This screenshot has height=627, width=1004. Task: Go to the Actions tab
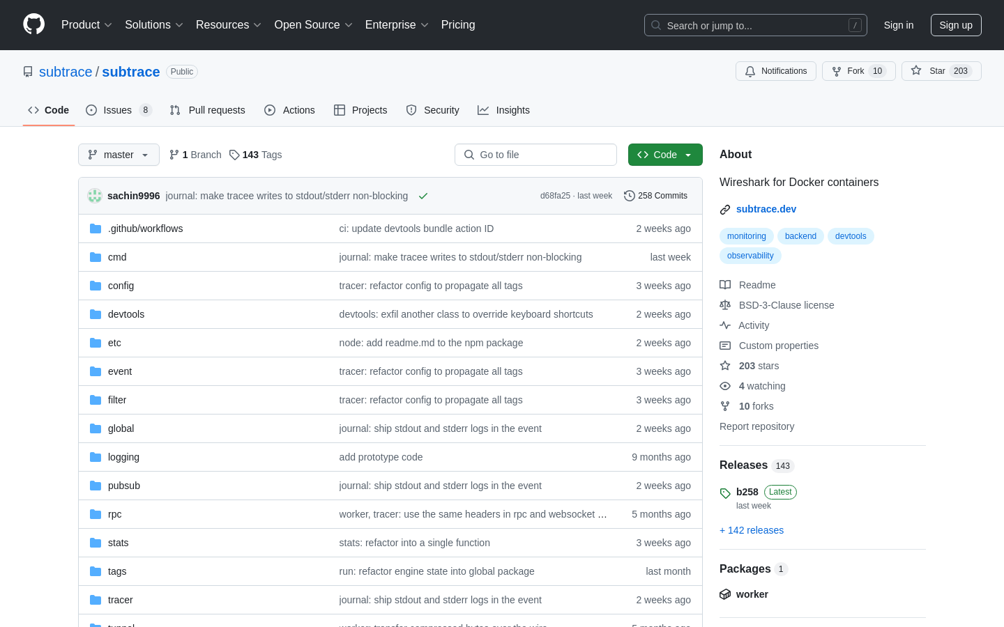(x=289, y=110)
